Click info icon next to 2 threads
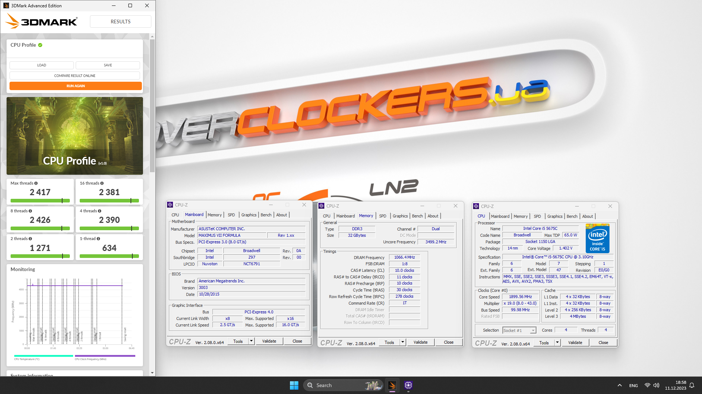This screenshot has width=702, height=394. tap(30, 239)
